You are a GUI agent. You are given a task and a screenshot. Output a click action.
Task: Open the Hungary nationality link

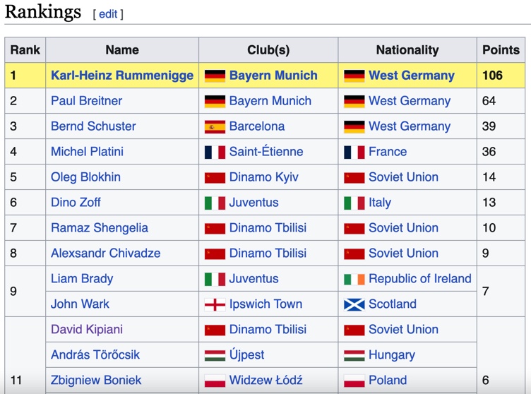tap(391, 354)
